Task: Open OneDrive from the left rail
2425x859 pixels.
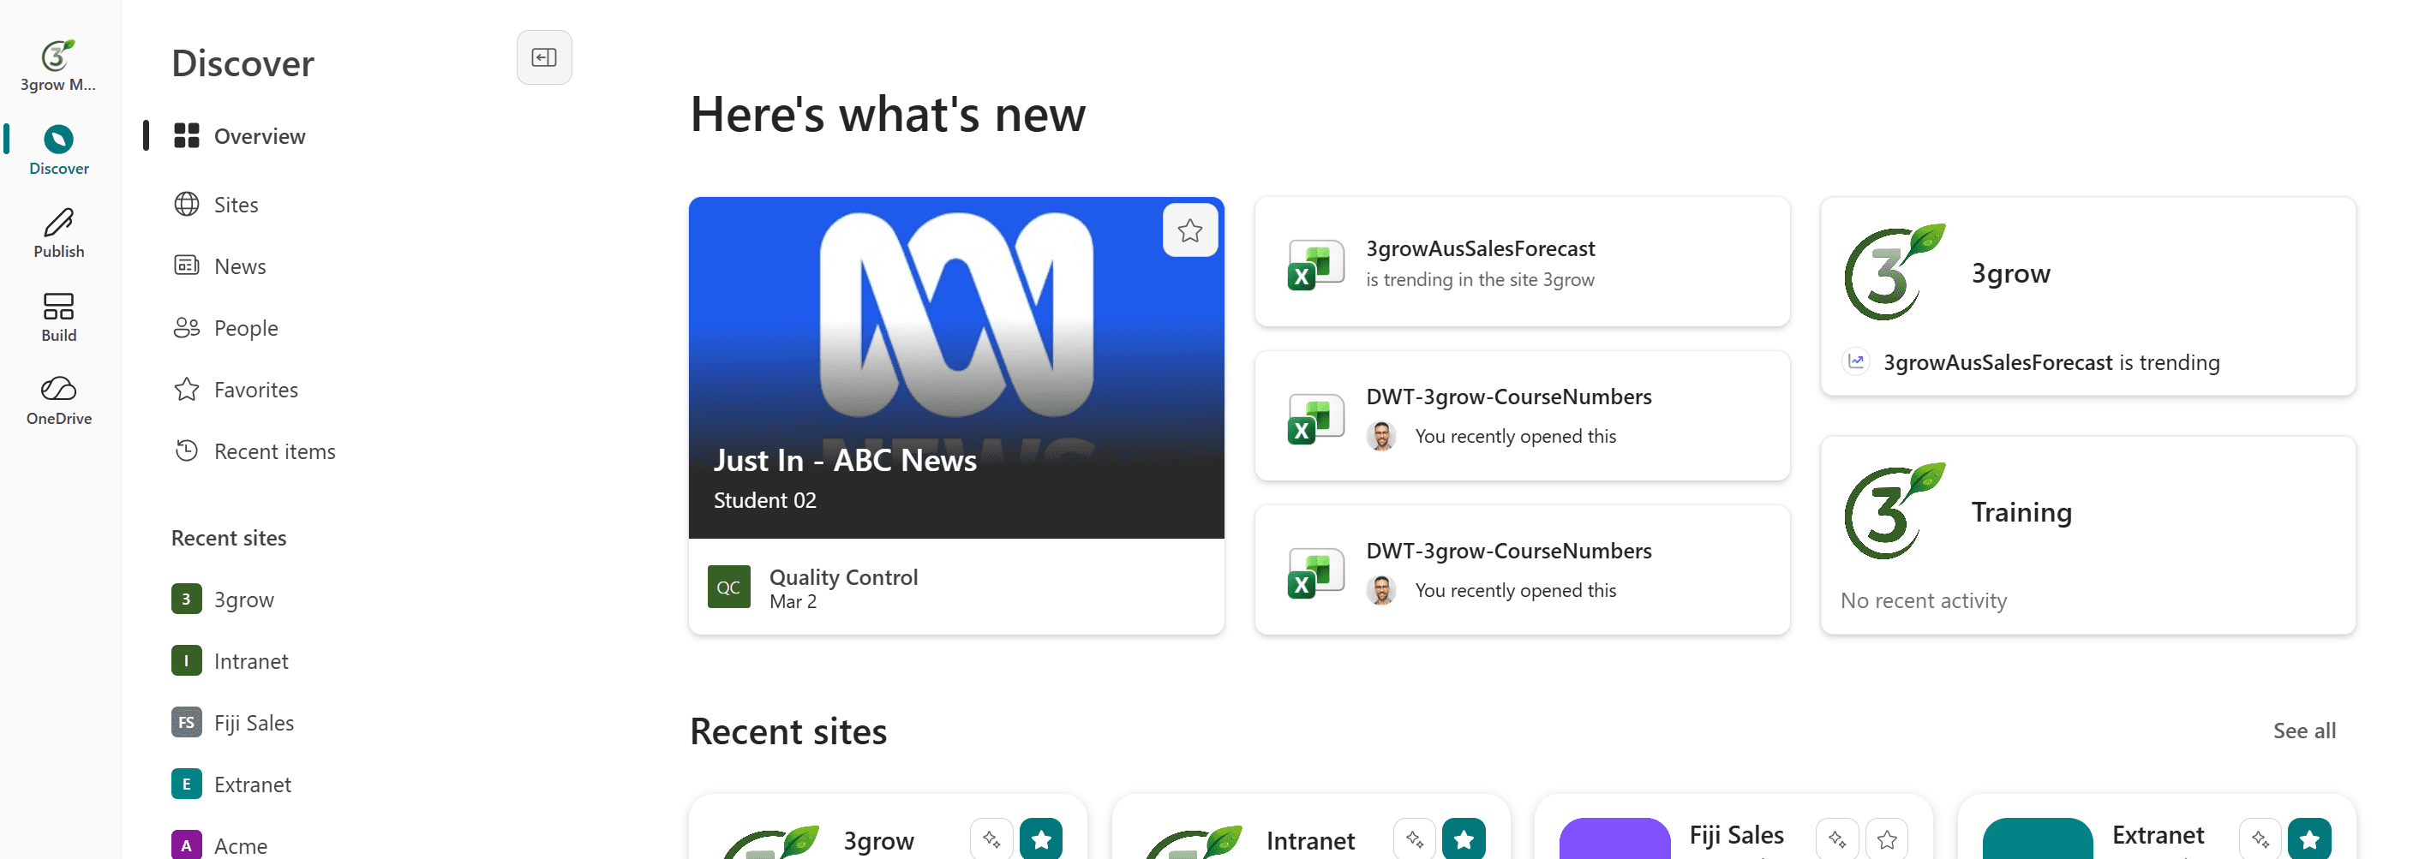Action: pyautogui.click(x=58, y=399)
